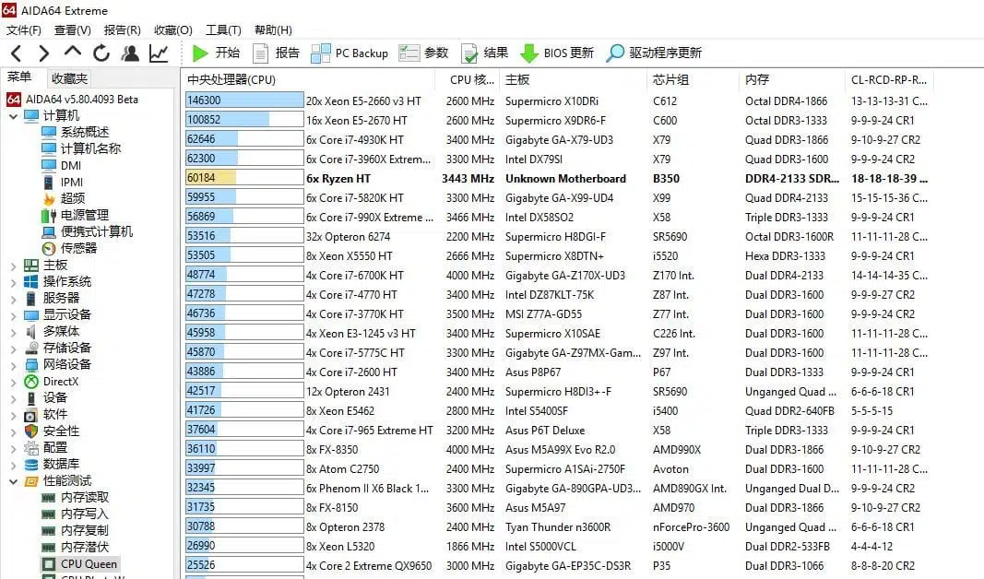This screenshot has width=984, height=579.
Task: Launch PC Backup from toolbar
Action: [350, 53]
